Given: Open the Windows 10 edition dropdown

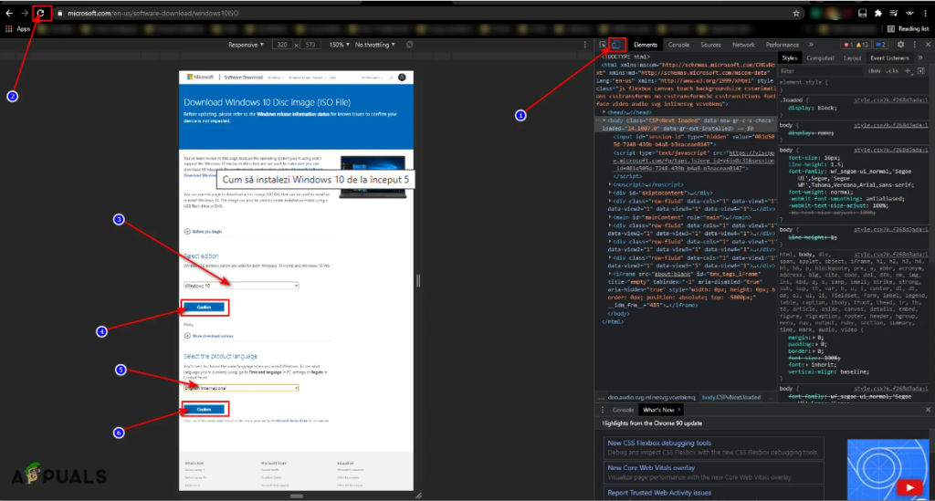Looking at the screenshot, I should [241, 286].
